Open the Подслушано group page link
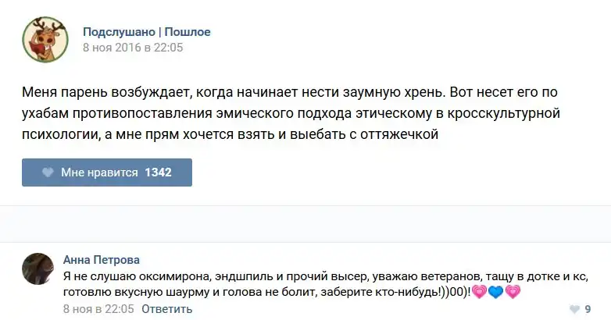611x320 pixels. (x=119, y=32)
